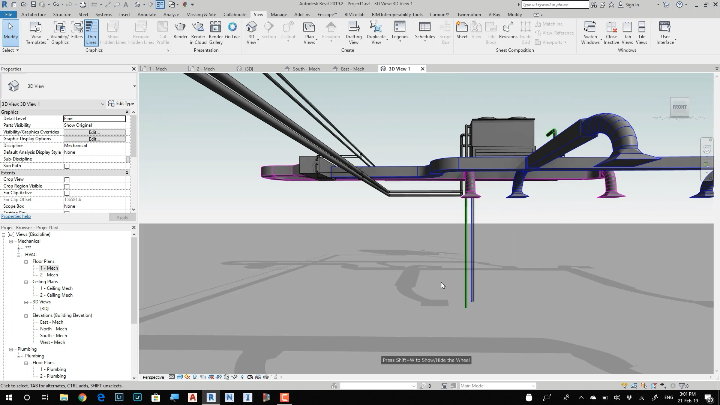Collapse the Elevations (Building Elevation) node

pyautogui.click(x=26, y=316)
